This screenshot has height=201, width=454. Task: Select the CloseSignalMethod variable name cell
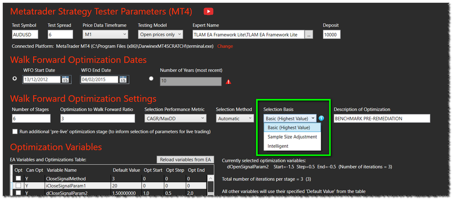(78, 178)
